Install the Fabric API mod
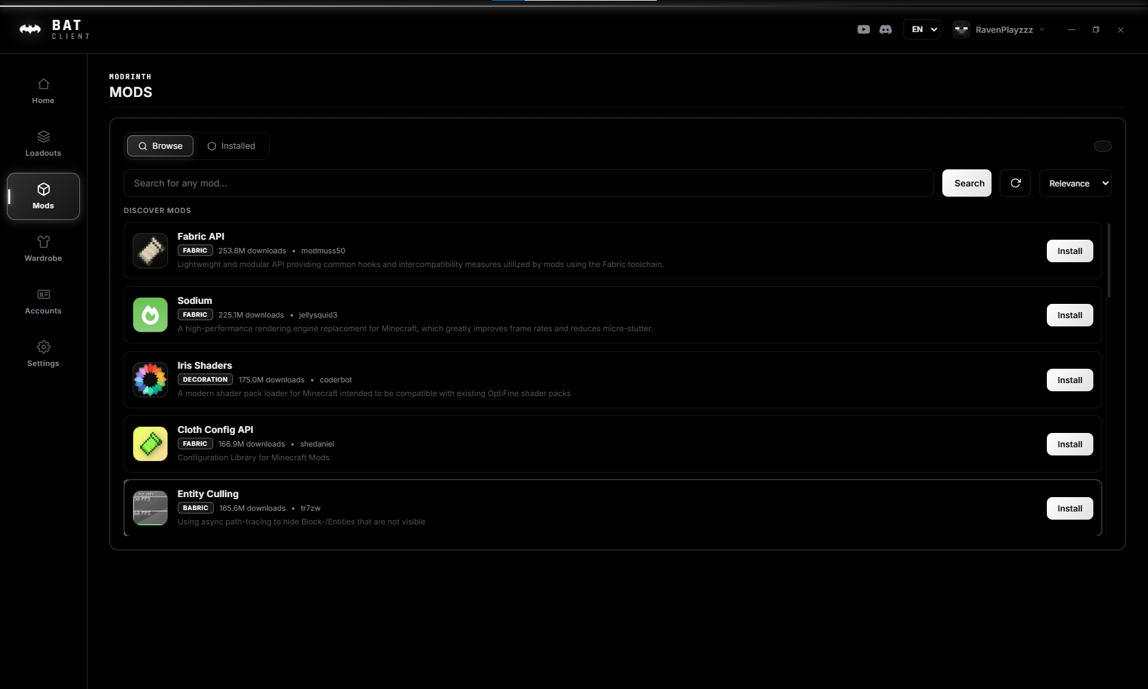1148x689 pixels. click(x=1070, y=251)
